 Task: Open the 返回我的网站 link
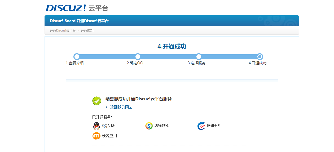pyautogui.click(x=121, y=107)
